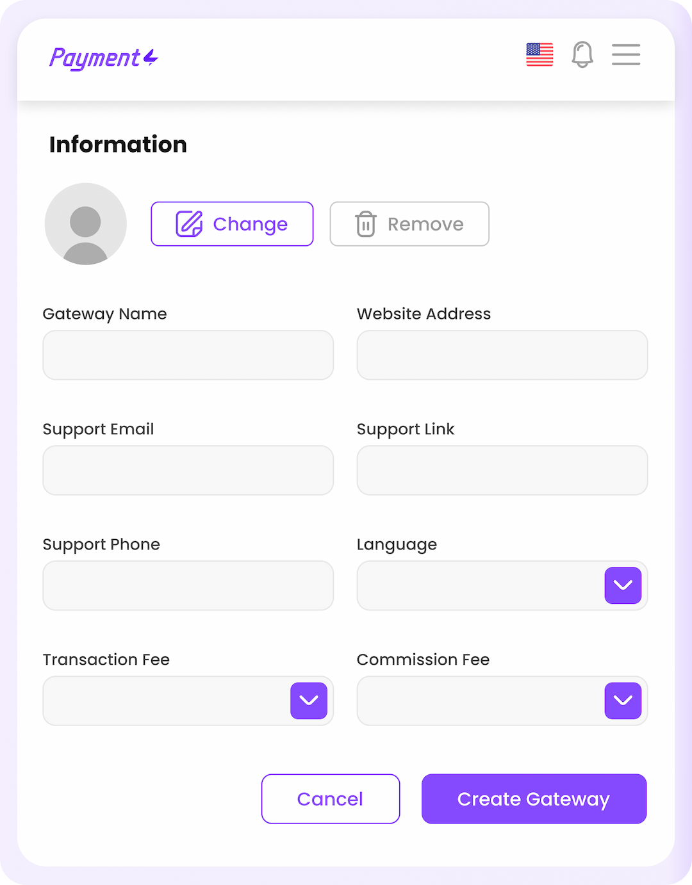Select the Support Email field
Screen dimensions: 692x885
click(188, 470)
